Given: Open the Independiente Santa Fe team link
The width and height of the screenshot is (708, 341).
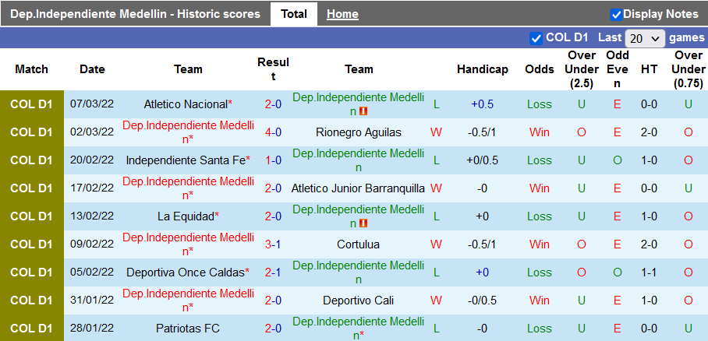Looking at the screenshot, I should coord(186,160).
